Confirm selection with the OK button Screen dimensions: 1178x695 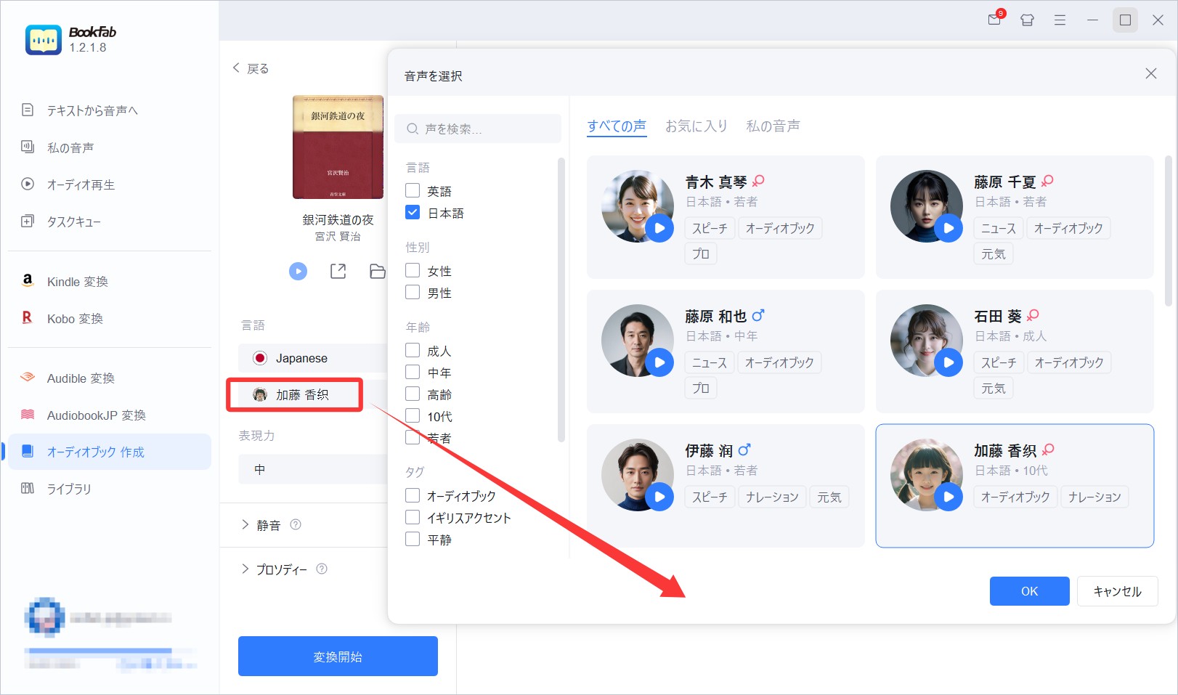coord(1029,591)
